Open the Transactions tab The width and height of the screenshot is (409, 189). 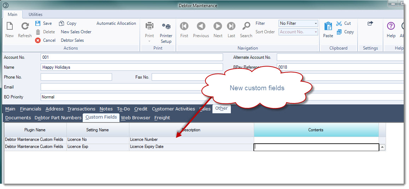(81, 109)
